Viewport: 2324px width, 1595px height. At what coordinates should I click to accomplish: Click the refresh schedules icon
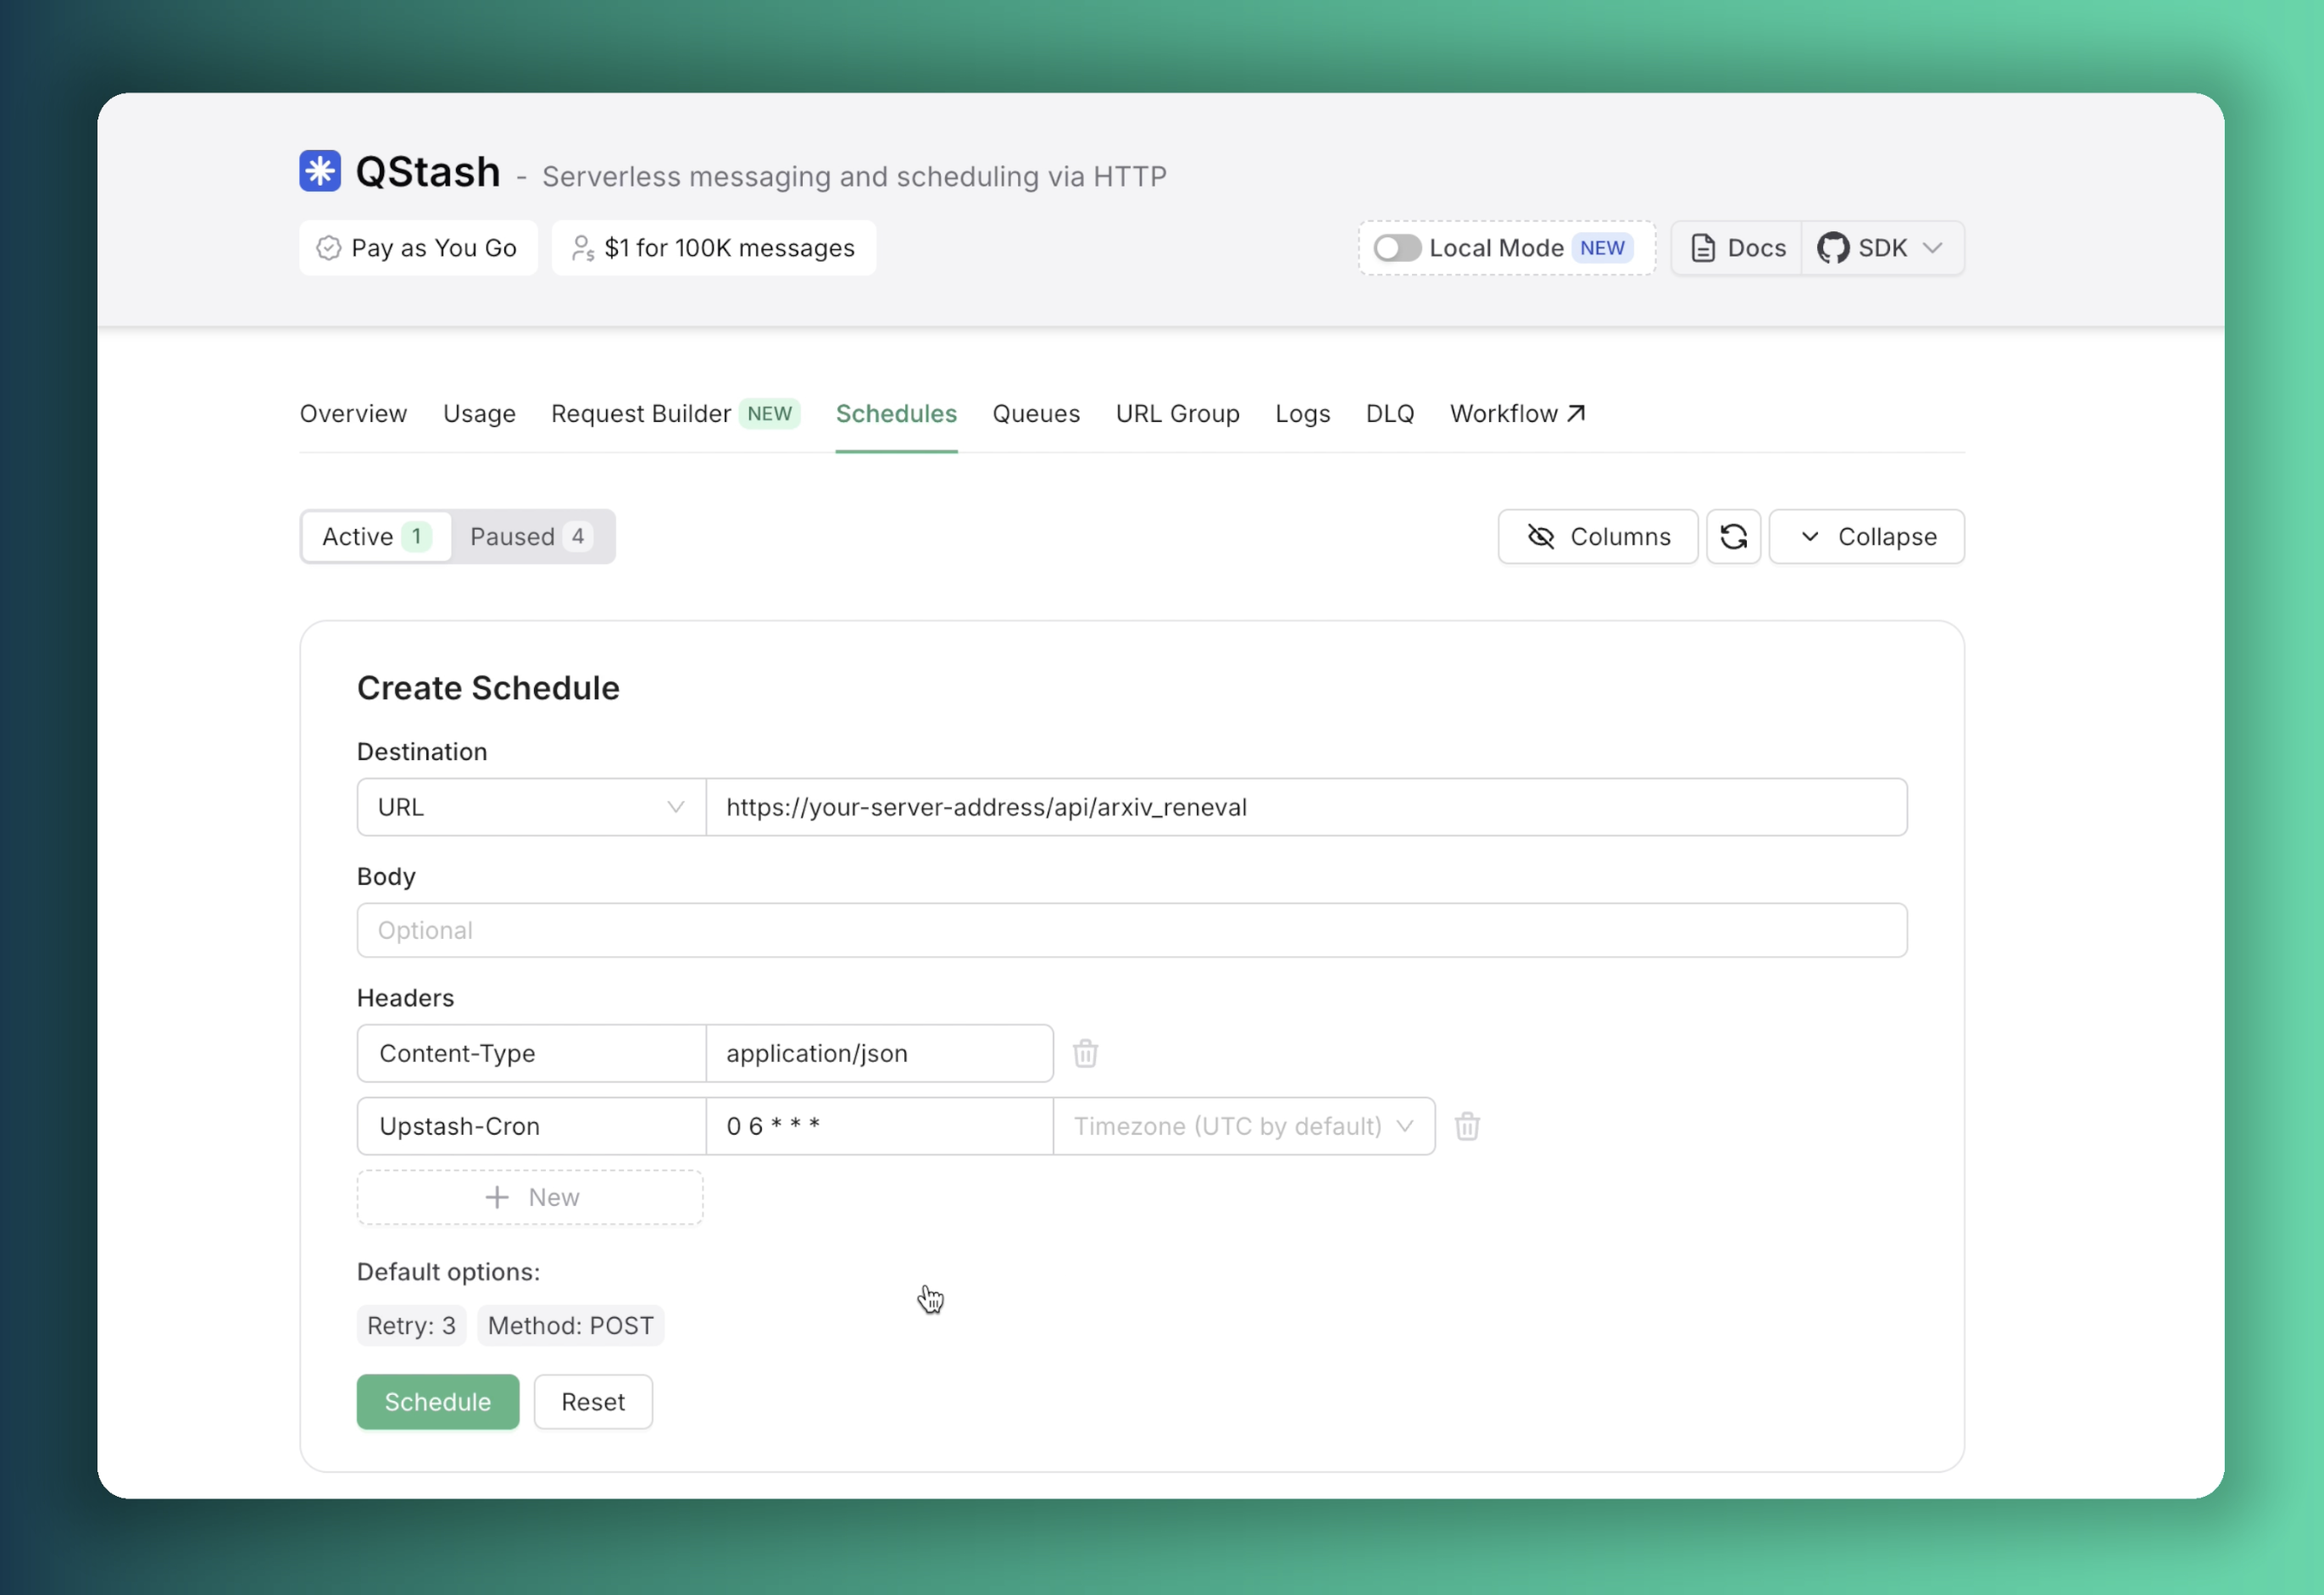click(1733, 537)
